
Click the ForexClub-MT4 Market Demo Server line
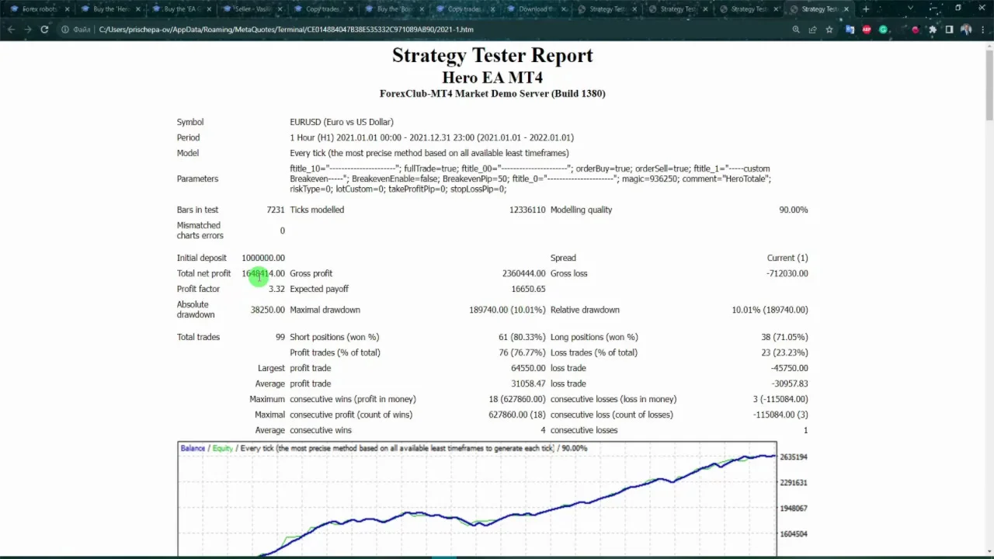pos(492,94)
